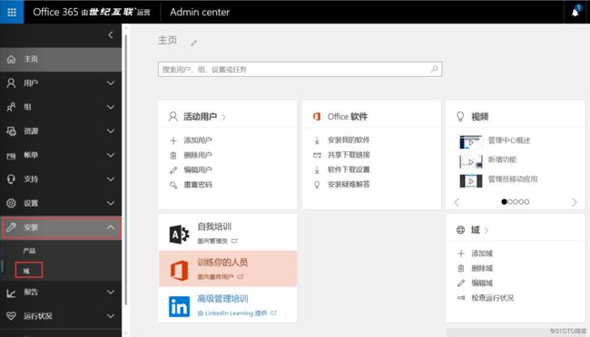590x337 pixels.
Task: Expand the 报告 sidebar section
Action: tap(61, 293)
